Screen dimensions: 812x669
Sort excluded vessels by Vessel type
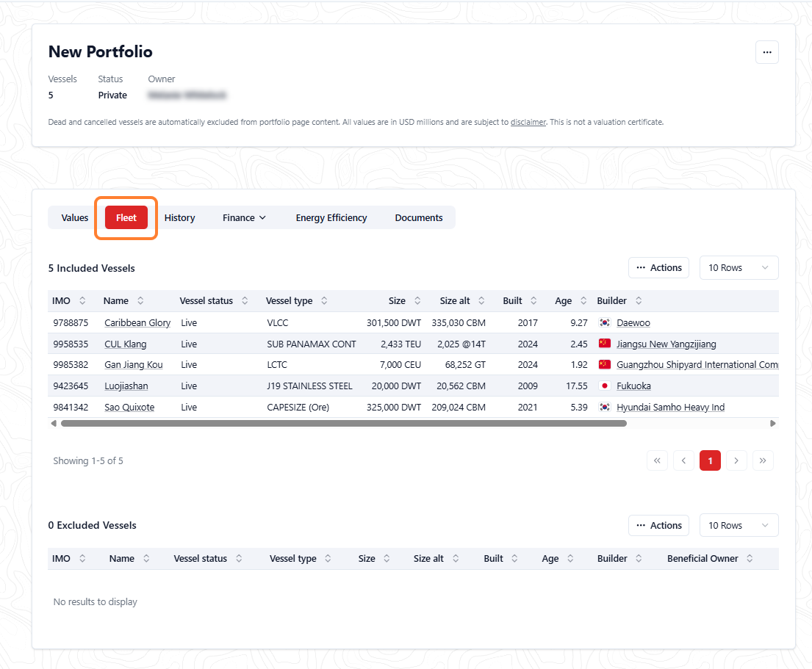point(328,558)
